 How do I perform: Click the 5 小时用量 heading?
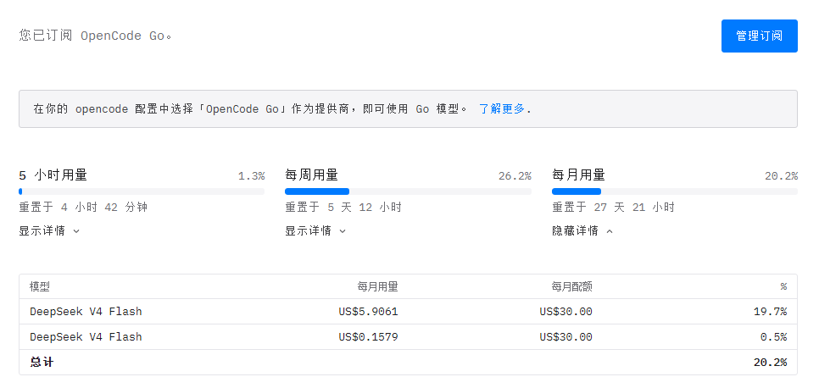click(x=53, y=175)
